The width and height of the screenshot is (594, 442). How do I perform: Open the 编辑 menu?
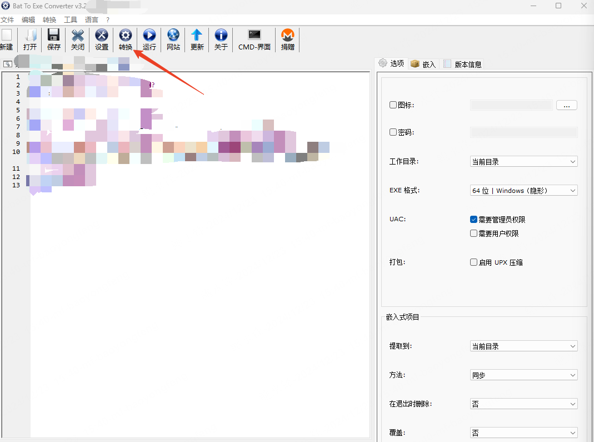[x=28, y=19]
